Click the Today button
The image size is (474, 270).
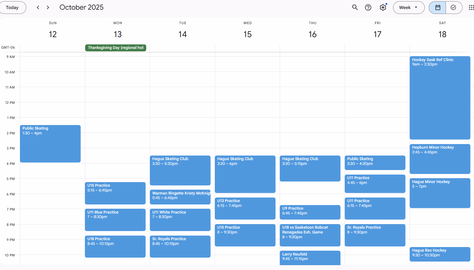tap(12, 8)
